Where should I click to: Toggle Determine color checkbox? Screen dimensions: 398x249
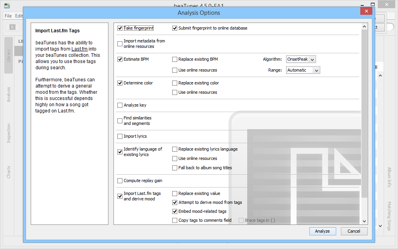120,83
